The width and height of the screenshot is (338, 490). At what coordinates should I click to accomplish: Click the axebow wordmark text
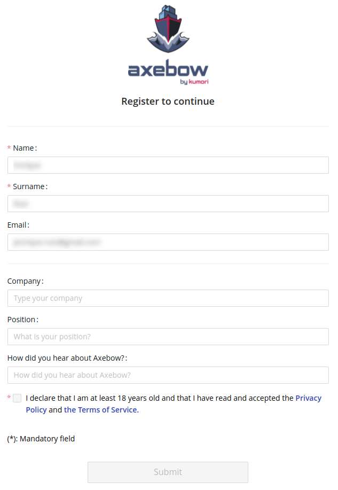[168, 69]
